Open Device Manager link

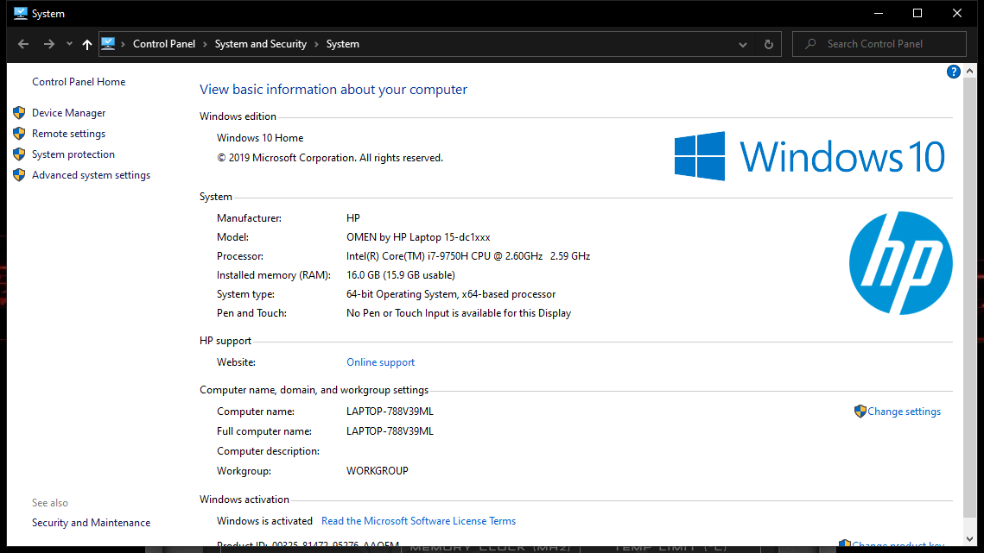point(68,113)
